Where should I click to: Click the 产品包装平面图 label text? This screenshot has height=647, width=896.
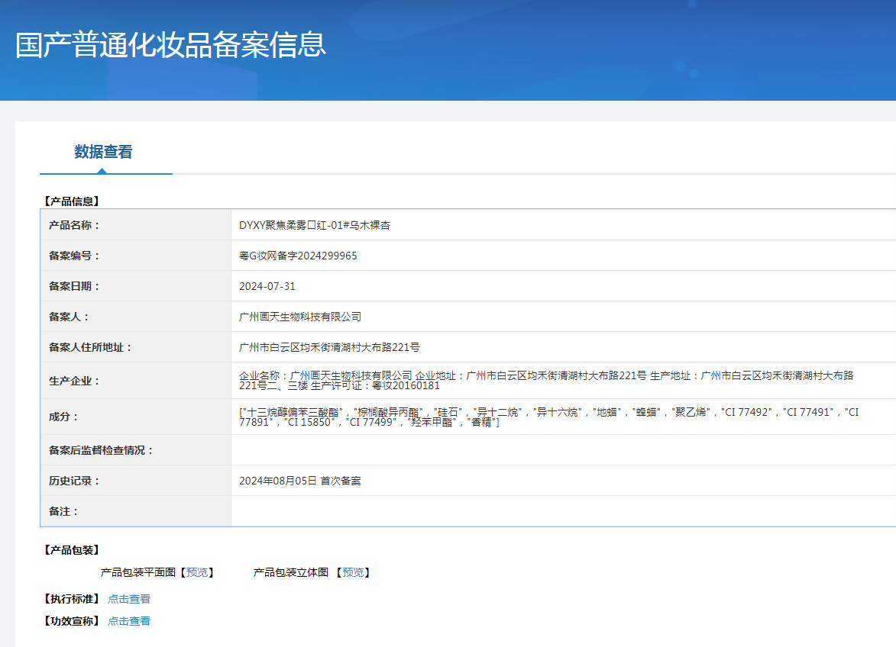click(138, 572)
